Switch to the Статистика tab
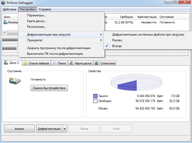The width and height of the screenshot is (192, 143). point(105,63)
